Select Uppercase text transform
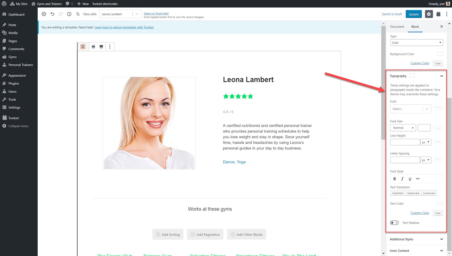Image resolution: width=452 pixels, height=256 pixels. click(413, 193)
